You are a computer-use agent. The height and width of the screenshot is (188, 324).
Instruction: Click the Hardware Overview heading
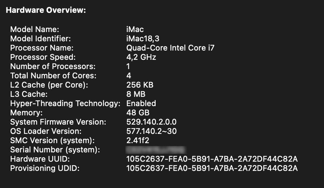coord(46,10)
